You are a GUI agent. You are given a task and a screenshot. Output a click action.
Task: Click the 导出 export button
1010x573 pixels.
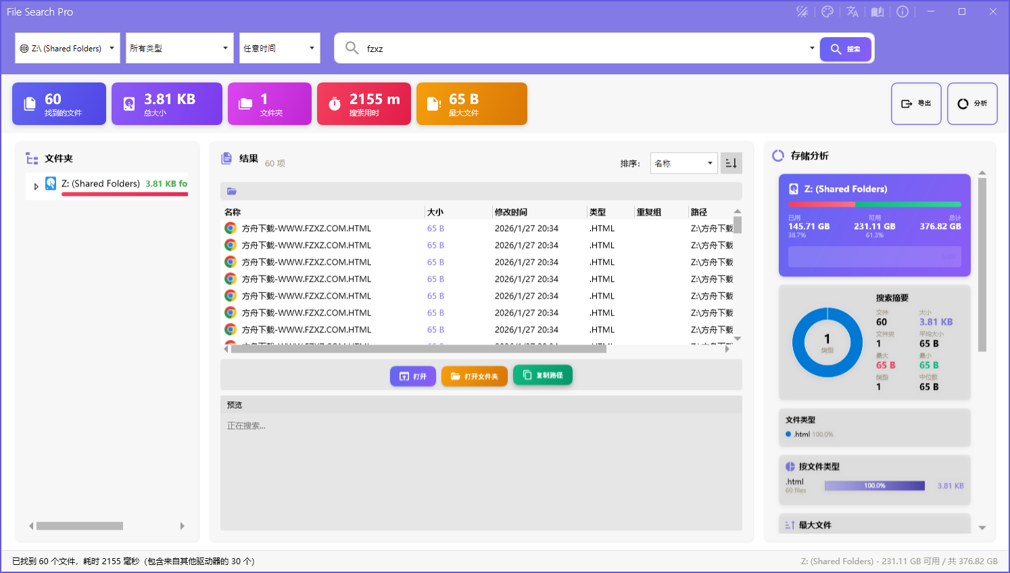pyautogui.click(x=916, y=103)
